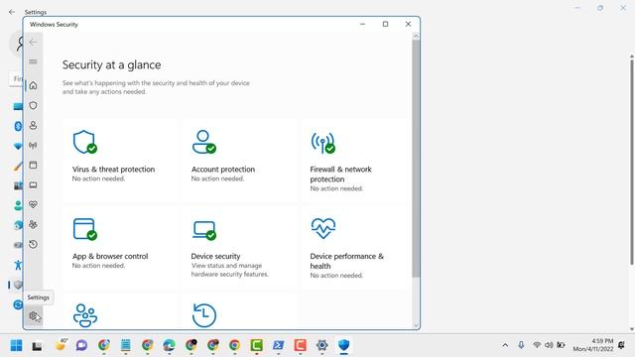This screenshot has width=635, height=357.
Task: Select the Account protection person icon in sidebar
Action: click(x=33, y=126)
